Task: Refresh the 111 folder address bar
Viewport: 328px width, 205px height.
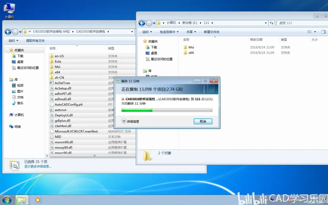Action: click(x=272, y=23)
